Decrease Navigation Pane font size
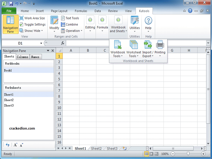 (x=21, y=145)
